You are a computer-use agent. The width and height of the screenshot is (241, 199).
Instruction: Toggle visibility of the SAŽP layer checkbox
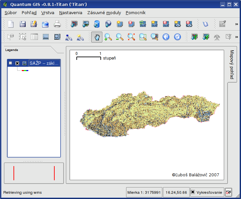pyautogui.click(x=17, y=63)
